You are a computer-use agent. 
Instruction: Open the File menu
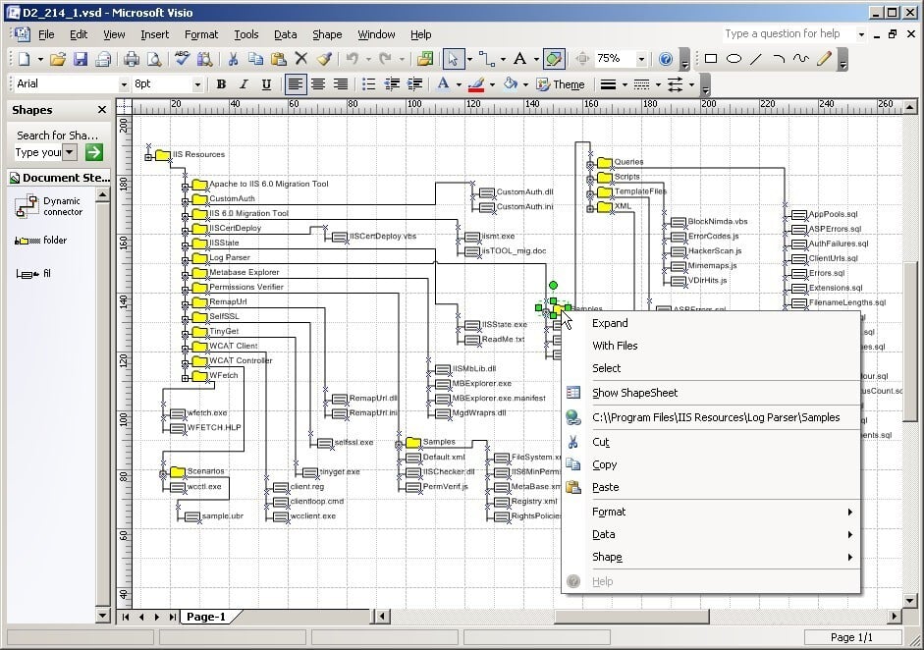point(46,34)
